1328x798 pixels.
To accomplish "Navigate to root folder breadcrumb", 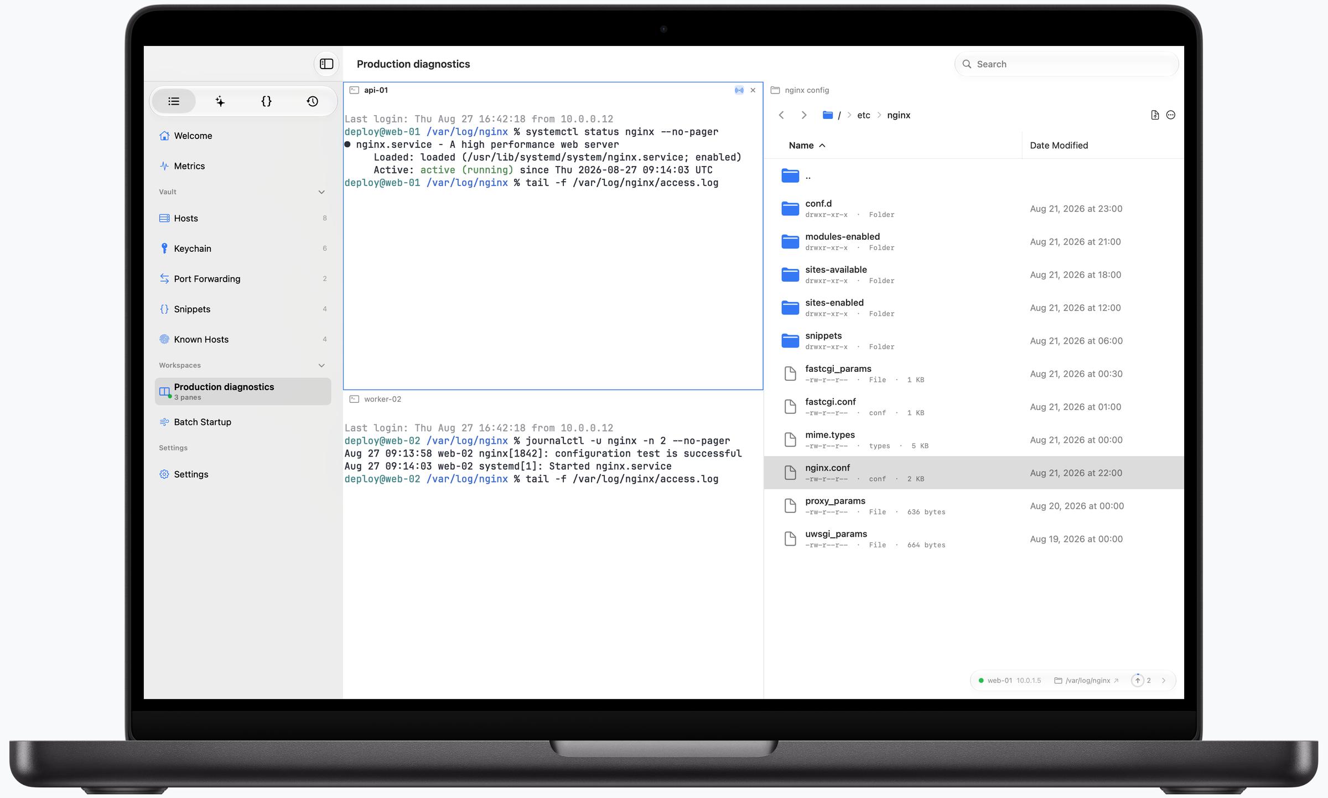I will click(832, 115).
